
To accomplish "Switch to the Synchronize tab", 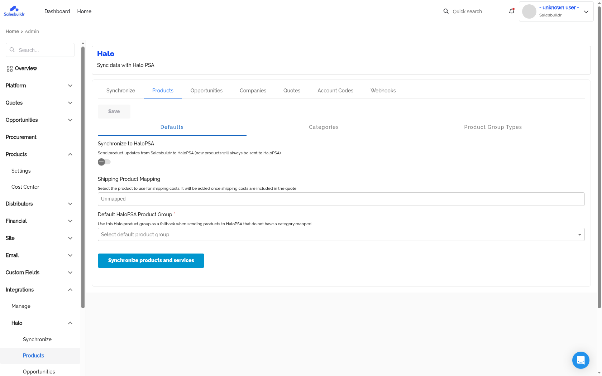I will click(121, 91).
